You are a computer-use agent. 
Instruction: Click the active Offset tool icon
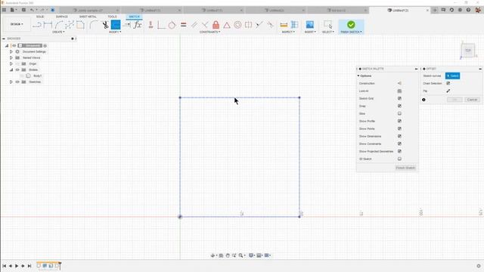point(116,25)
